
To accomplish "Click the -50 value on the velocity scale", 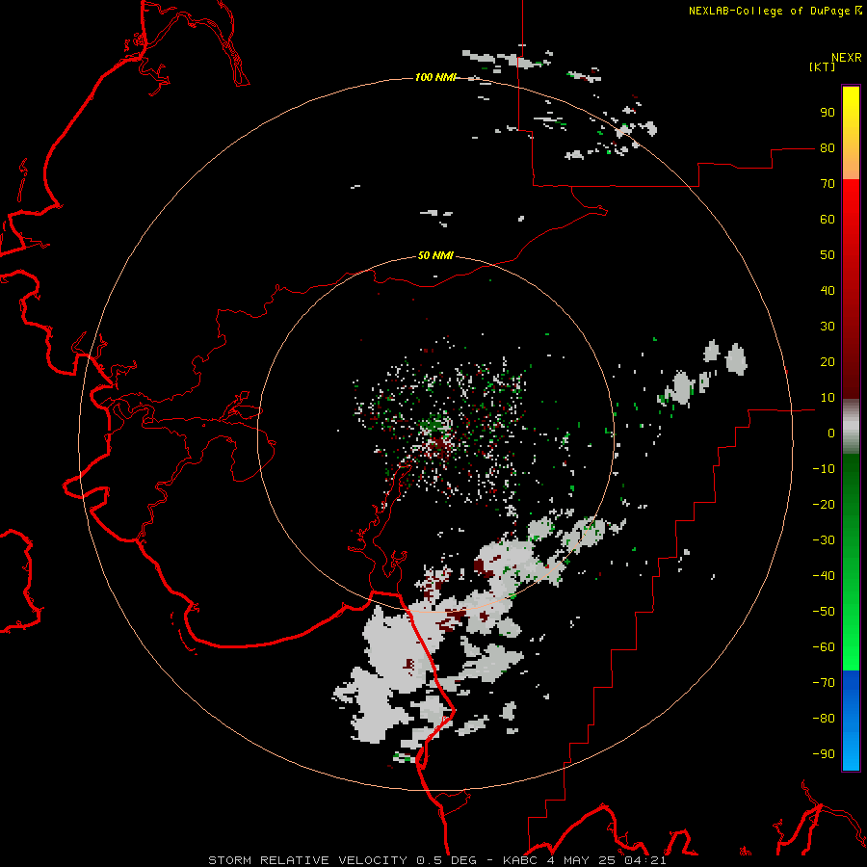I will [x=824, y=612].
